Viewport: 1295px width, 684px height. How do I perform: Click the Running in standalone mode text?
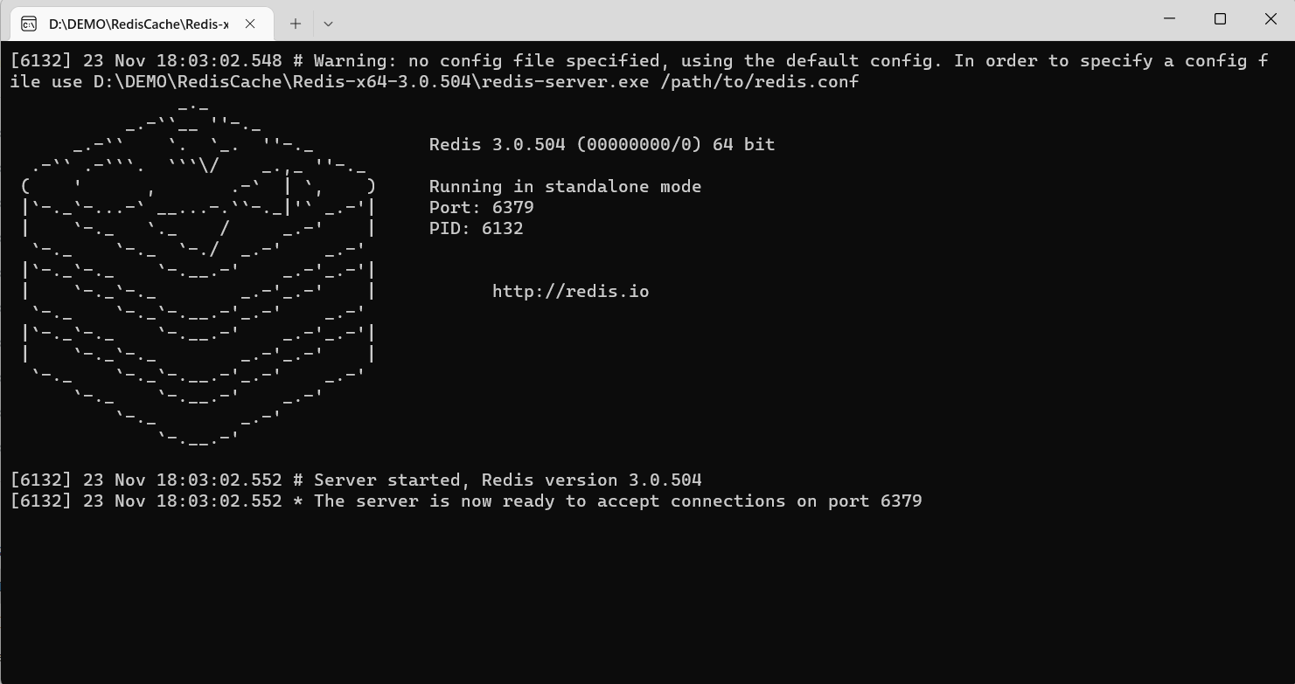point(565,186)
